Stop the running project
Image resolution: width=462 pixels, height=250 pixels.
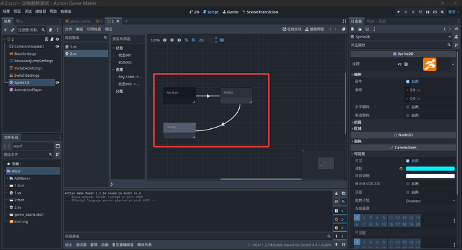(x=413, y=12)
